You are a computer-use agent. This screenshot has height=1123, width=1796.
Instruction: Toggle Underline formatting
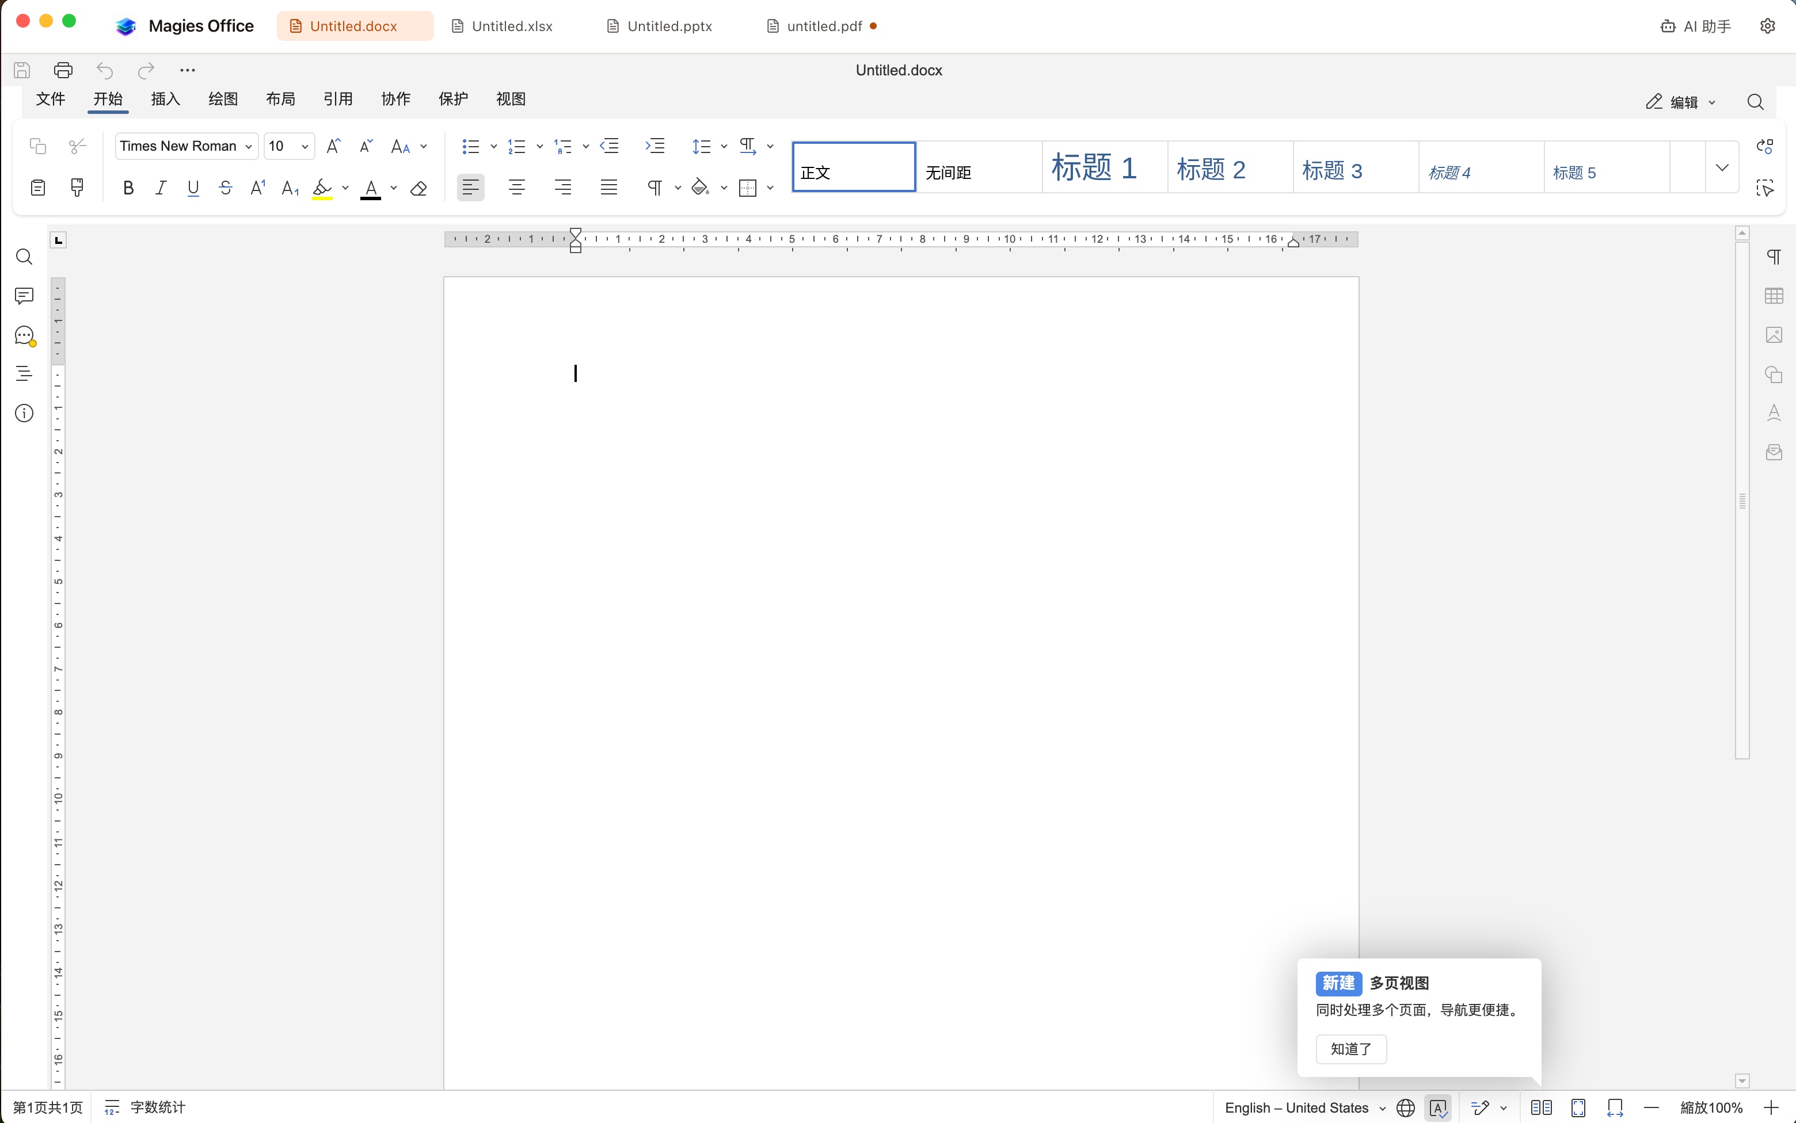point(193,189)
